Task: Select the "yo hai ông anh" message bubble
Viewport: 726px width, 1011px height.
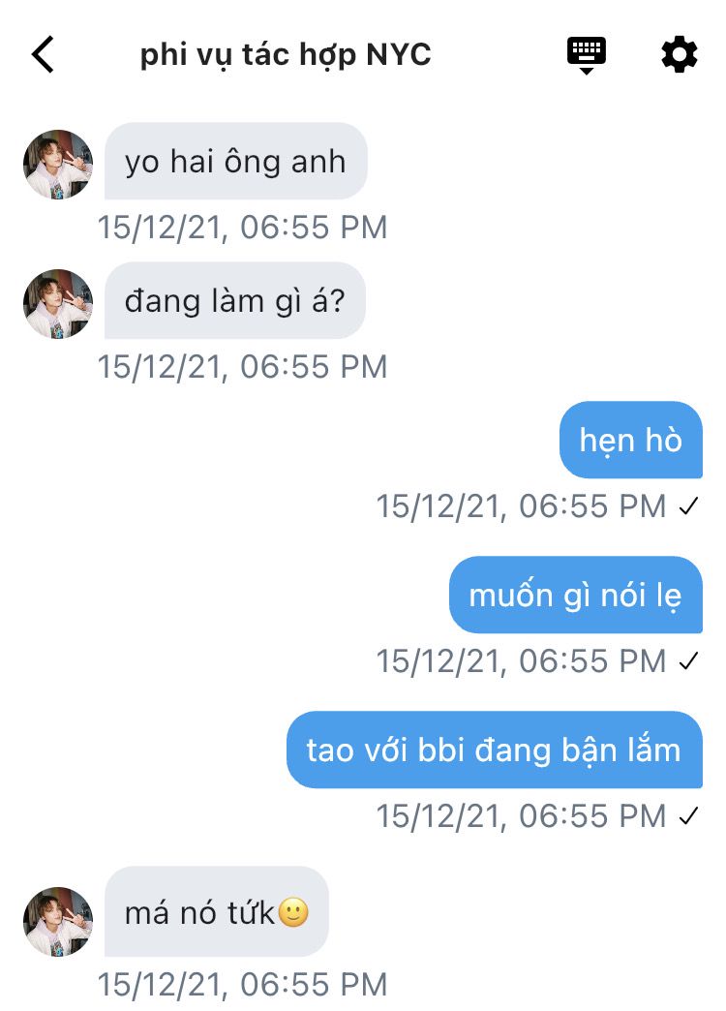Action: 236,161
